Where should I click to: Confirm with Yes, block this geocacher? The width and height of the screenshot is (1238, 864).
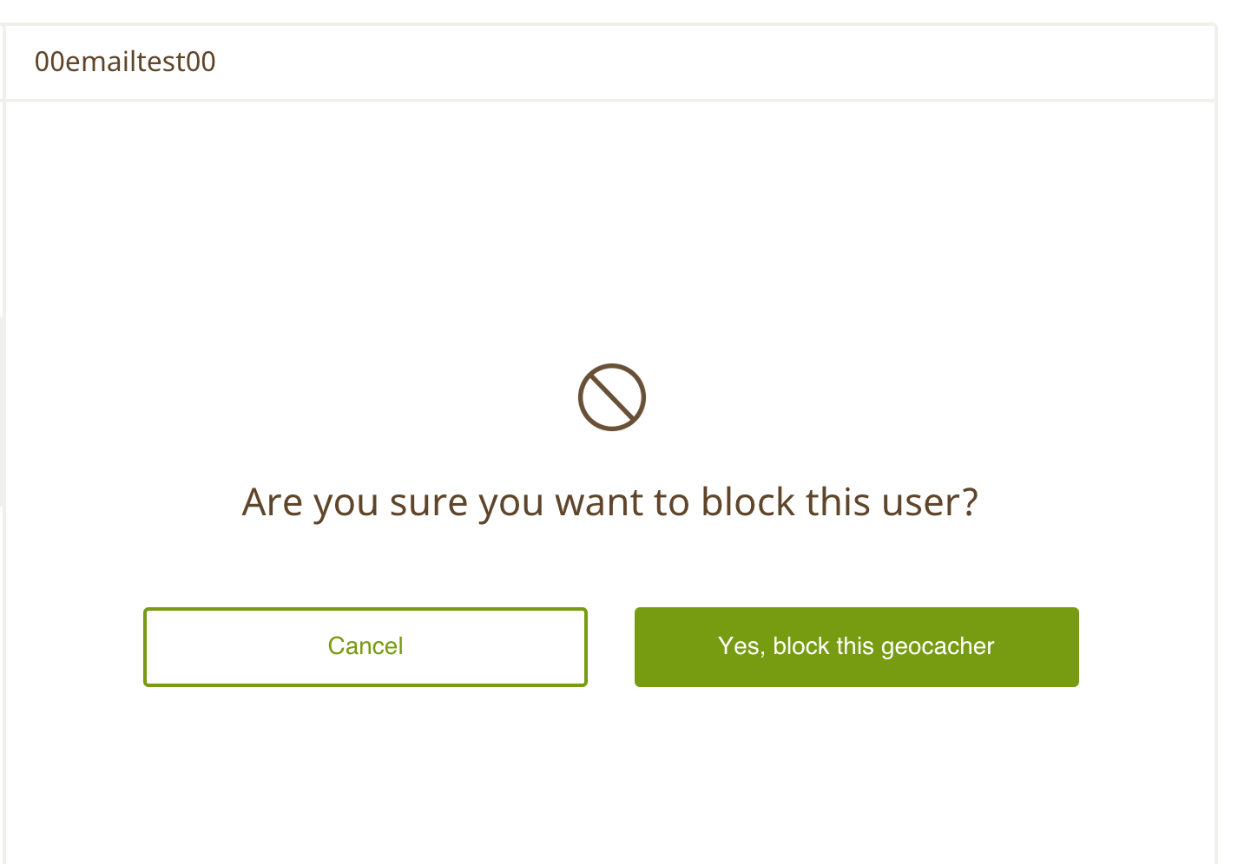click(x=856, y=647)
